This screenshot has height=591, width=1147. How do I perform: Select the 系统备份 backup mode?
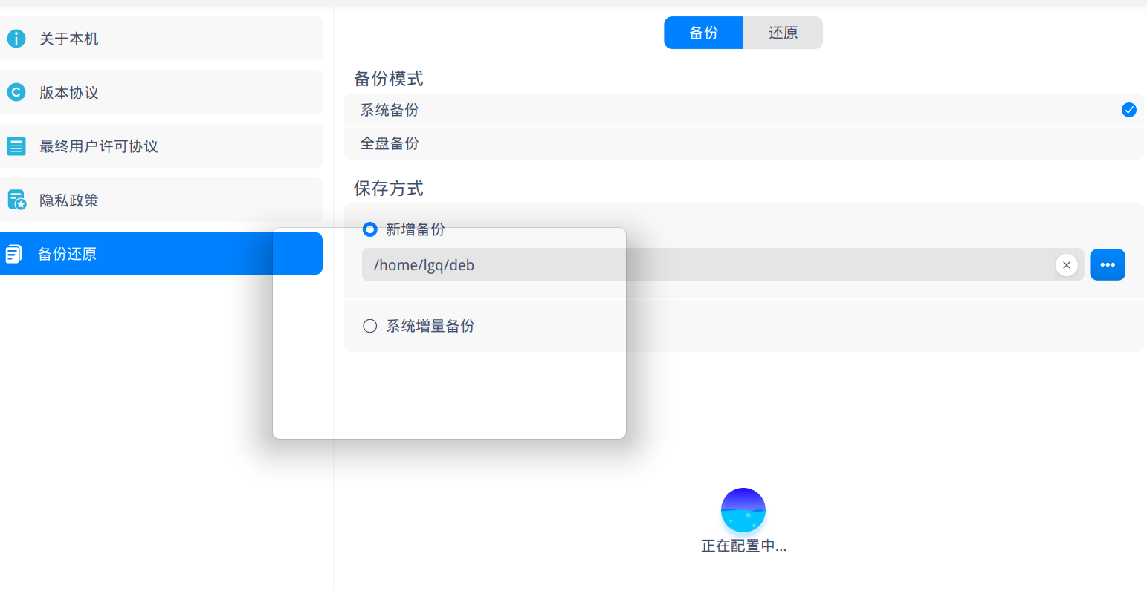pos(743,110)
